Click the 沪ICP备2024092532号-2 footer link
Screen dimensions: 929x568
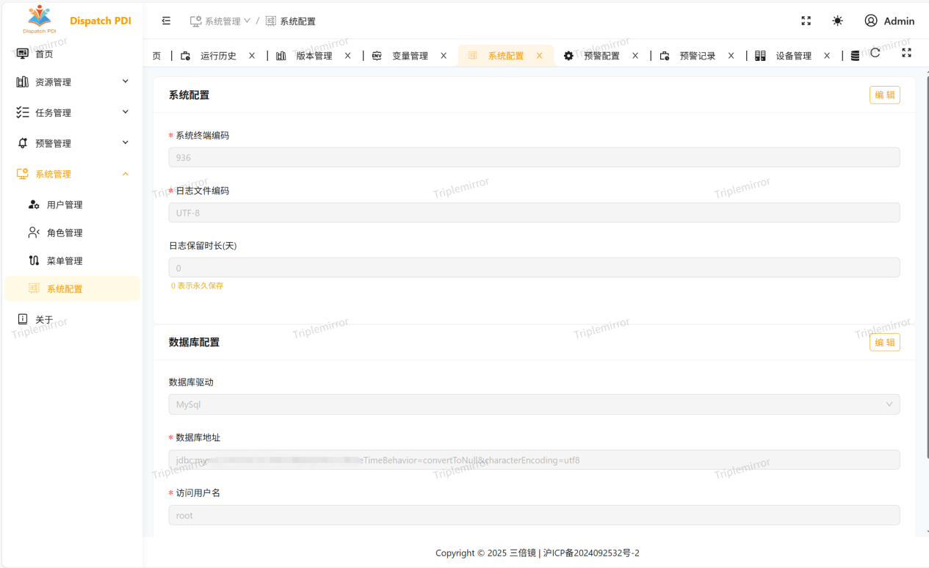click(x=591, y=553)
